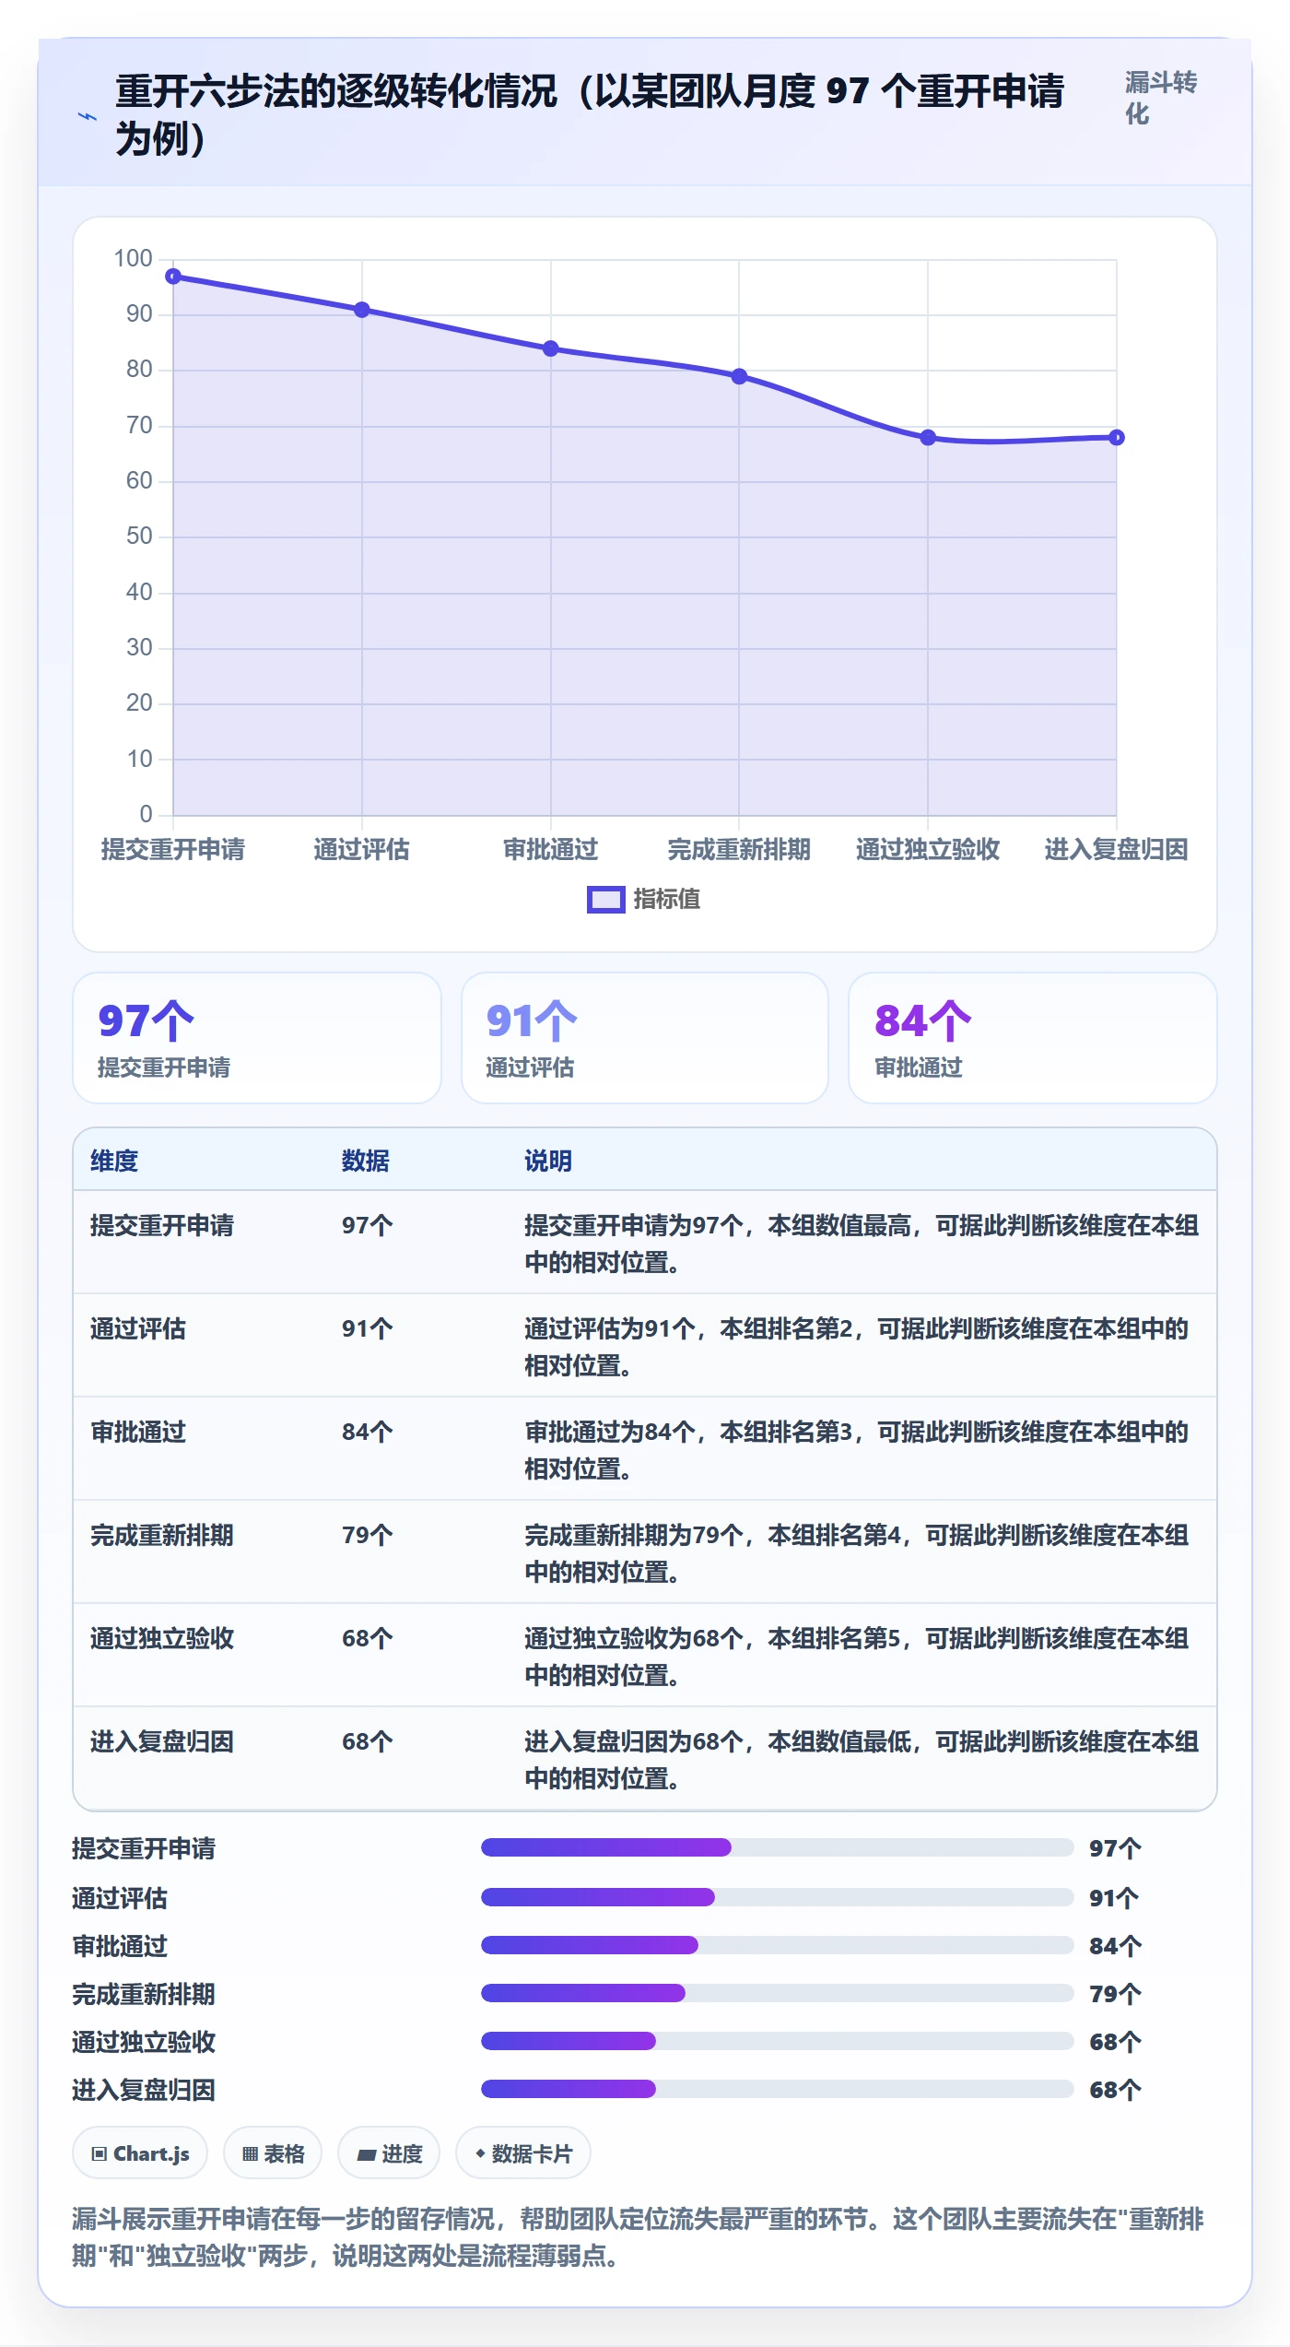Select the 91个 通过评估 stat card
1290x2347 pixels.
(x=645, y=1038)
